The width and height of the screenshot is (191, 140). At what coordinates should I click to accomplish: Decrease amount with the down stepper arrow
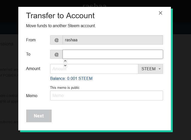pos(65,65)
